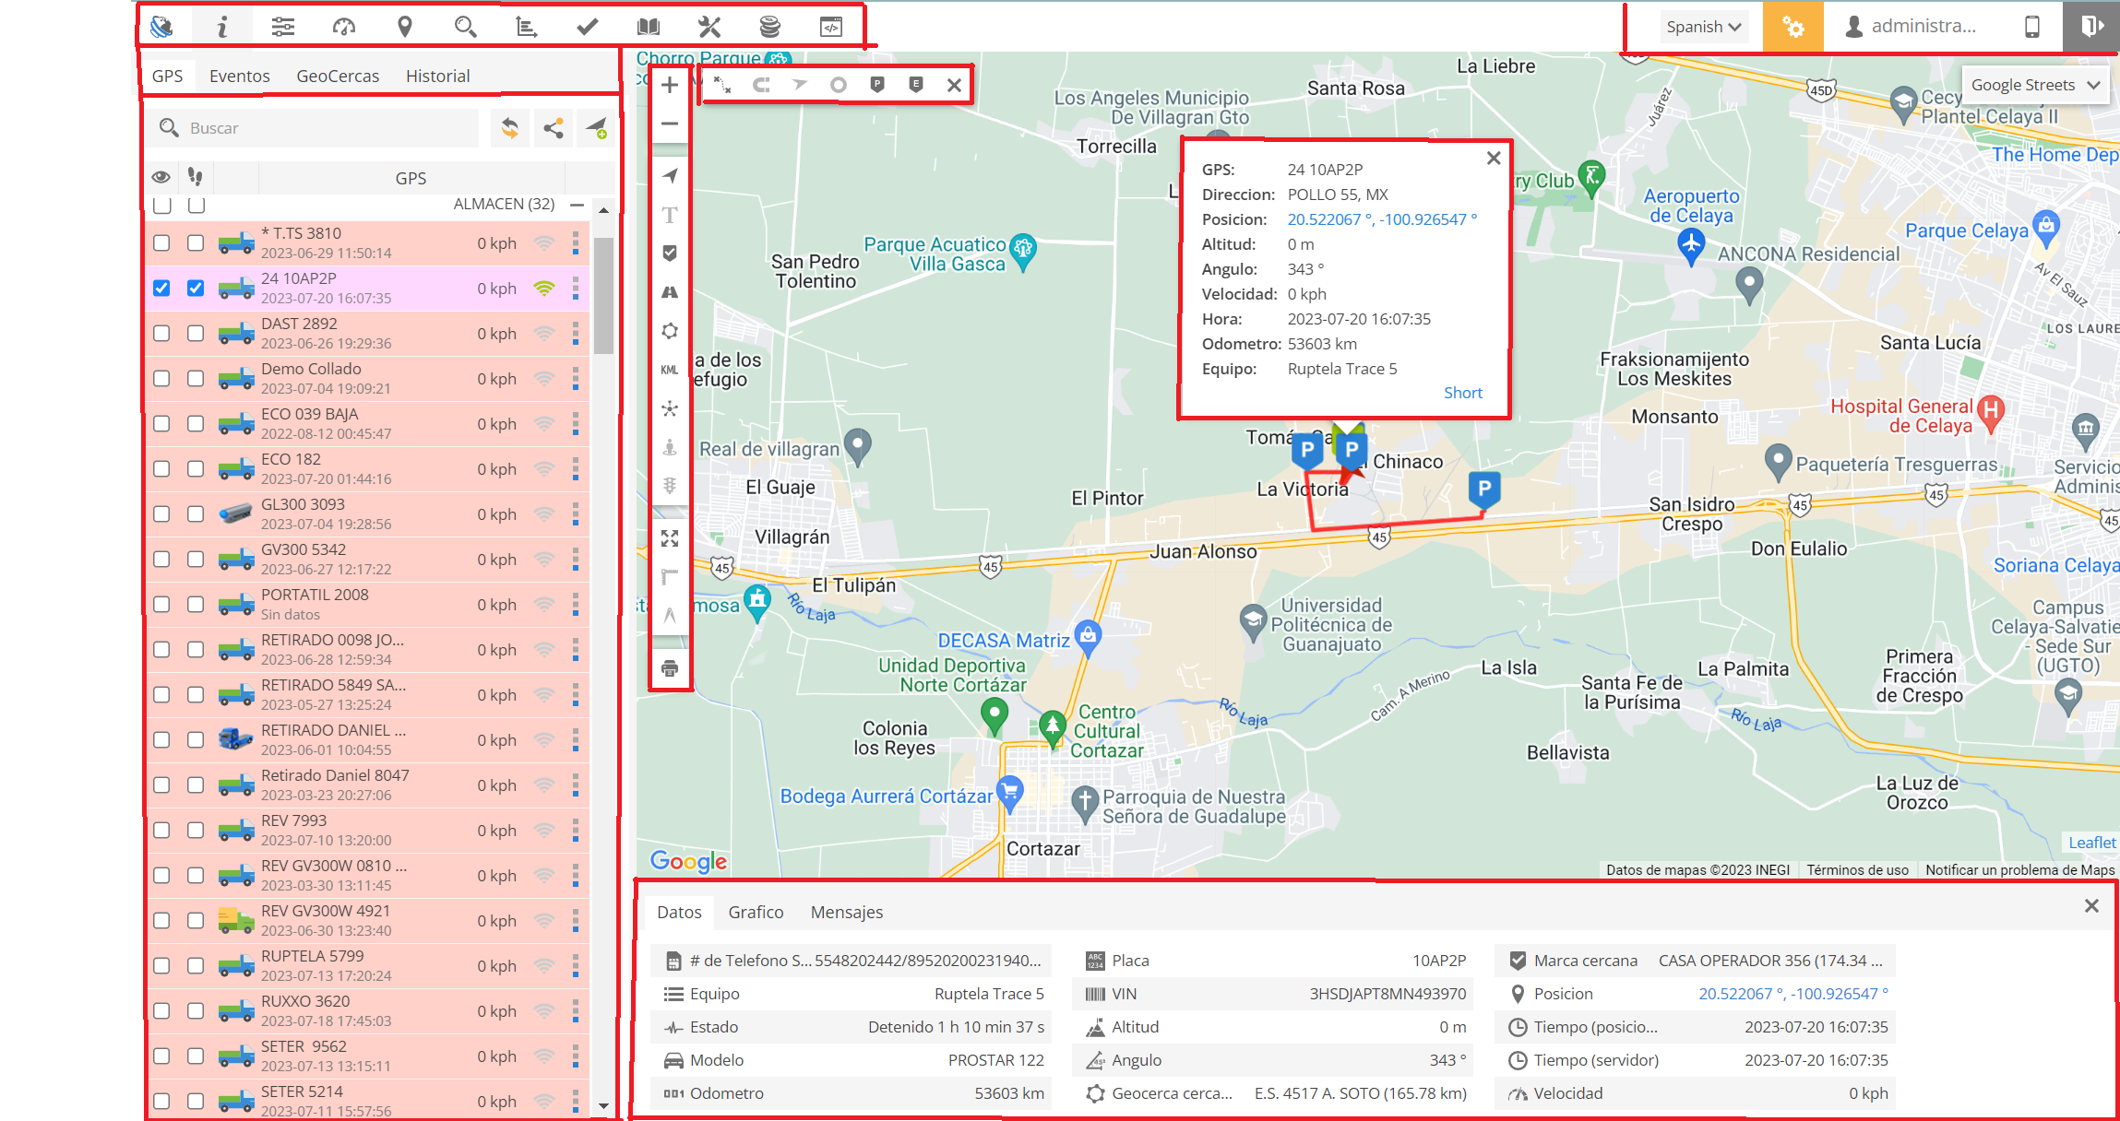The image size is (2120, 1121).
Task: Open the coins expenses icon
Action: click(x=770, y=27)
